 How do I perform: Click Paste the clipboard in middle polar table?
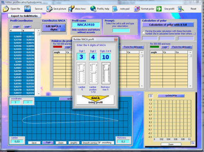click(133, 47)
